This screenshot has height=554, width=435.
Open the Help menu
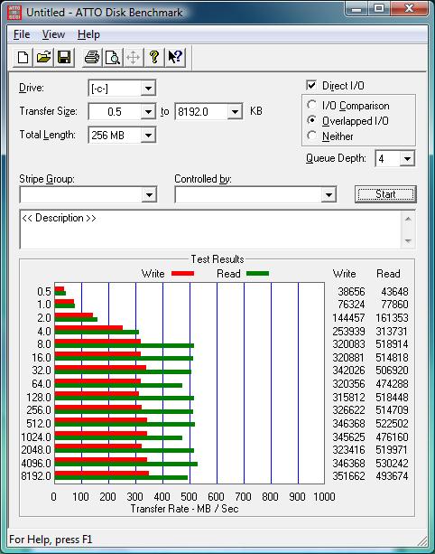pyautogui.click(x=88, y=34)
